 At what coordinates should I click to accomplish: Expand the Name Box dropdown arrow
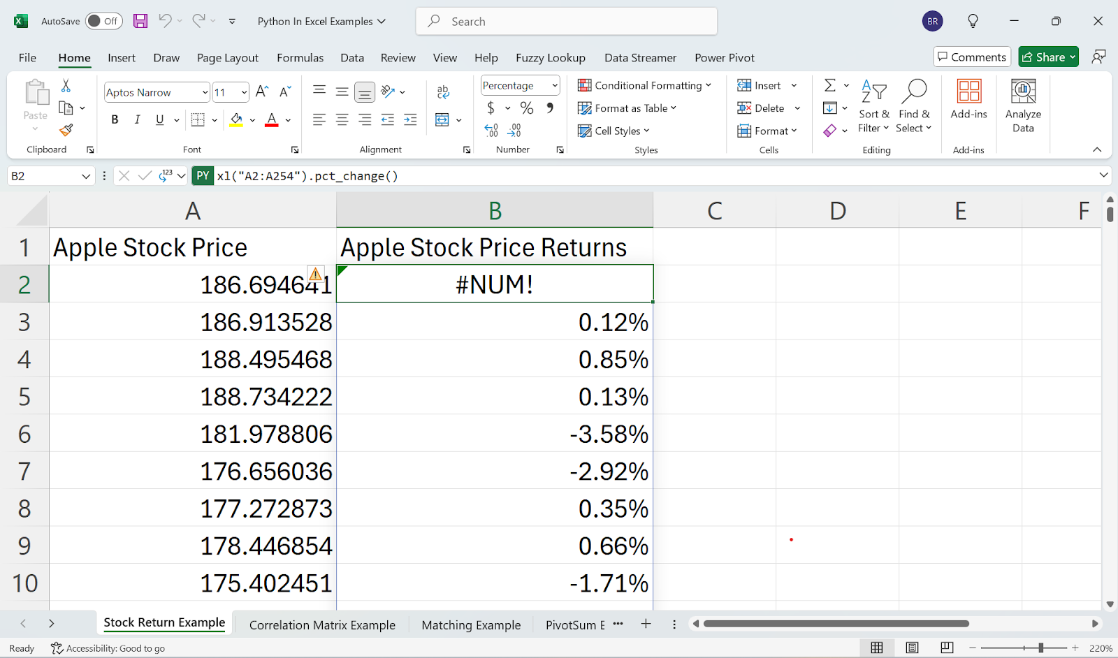(x=86, y=176)
